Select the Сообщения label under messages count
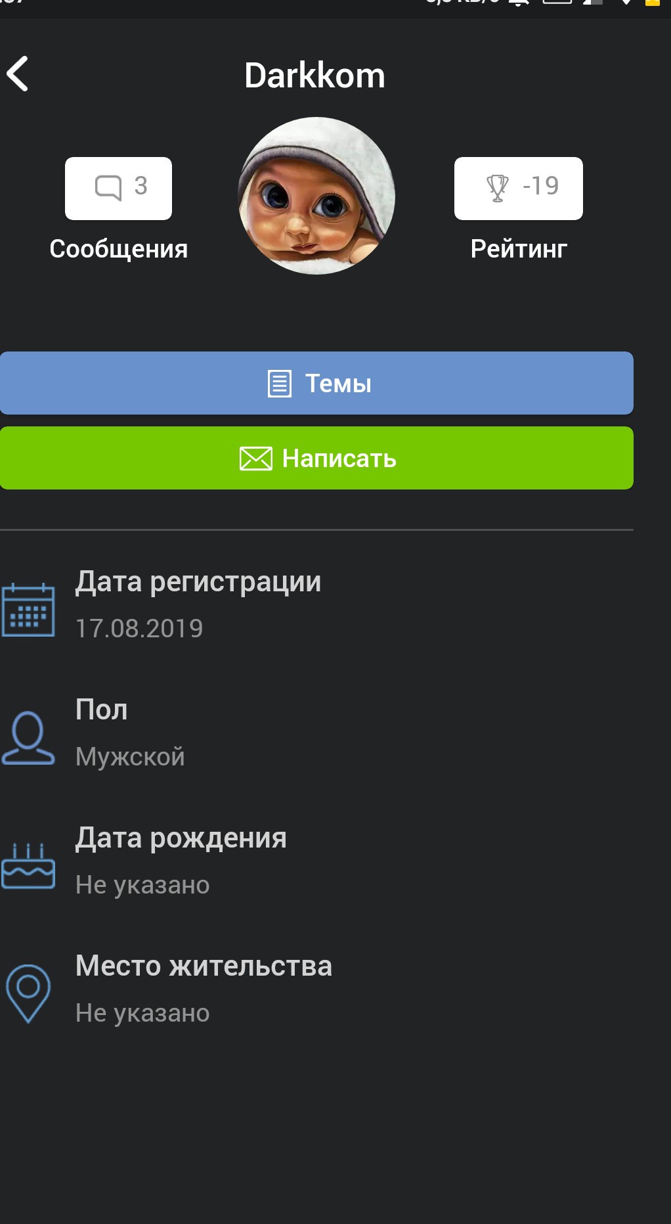Viewport: 671px width, 1224px height. (119, 249)
